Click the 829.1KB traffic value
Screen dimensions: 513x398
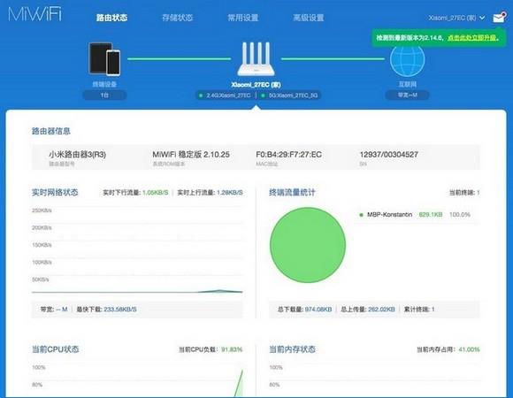431,215
